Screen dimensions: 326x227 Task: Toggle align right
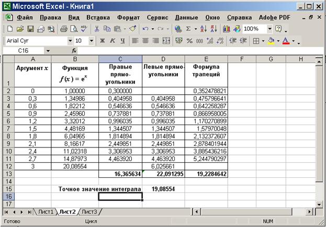tap(156, 41)
